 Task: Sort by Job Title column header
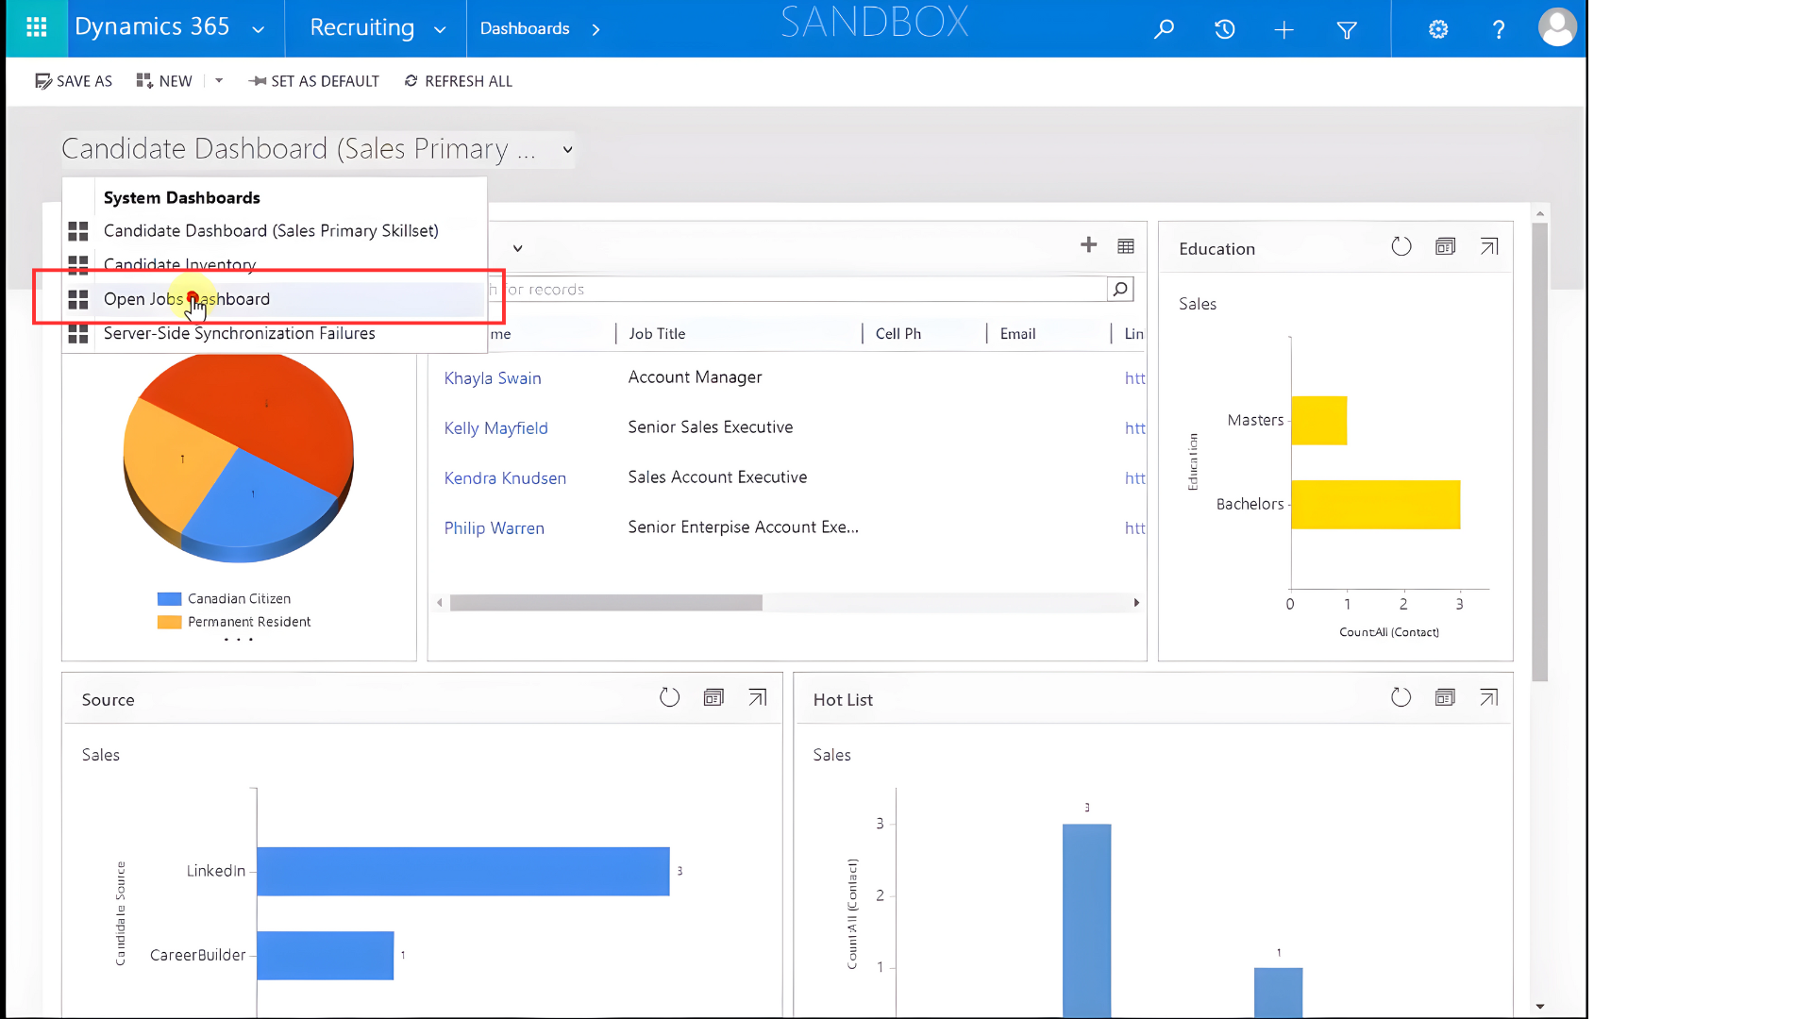point(657,334)
